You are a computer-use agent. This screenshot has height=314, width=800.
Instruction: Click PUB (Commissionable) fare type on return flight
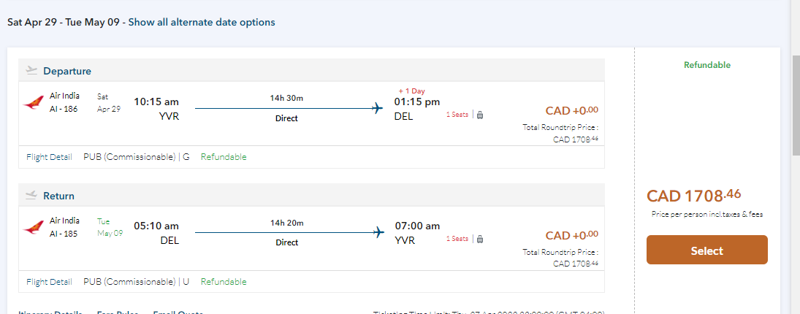tap(130, 282)
